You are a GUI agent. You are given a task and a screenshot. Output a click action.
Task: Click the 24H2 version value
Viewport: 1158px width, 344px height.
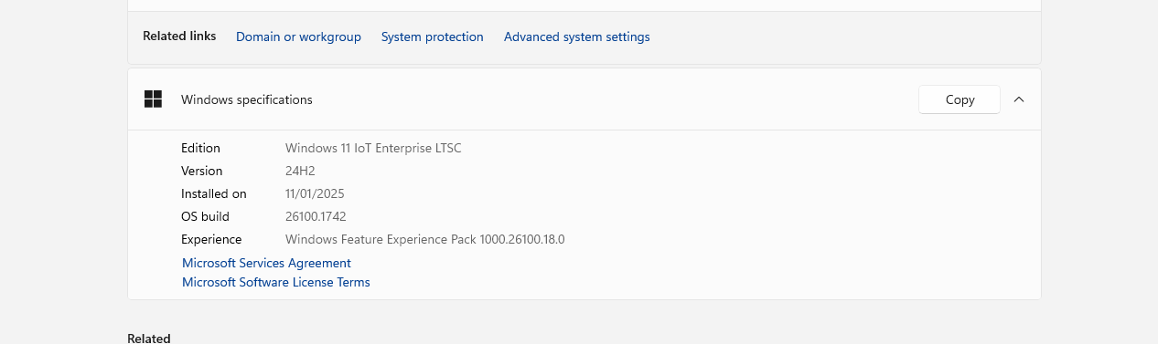point(300,171)
